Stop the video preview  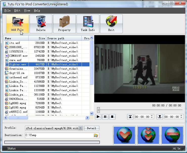tap(112, 117)
